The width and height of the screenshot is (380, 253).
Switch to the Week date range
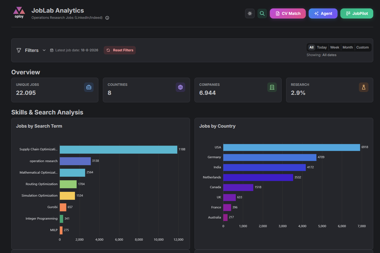point(335,47)
